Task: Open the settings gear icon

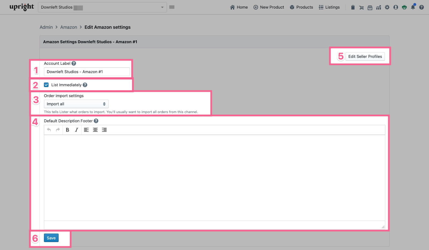Action: pos(387,7)
